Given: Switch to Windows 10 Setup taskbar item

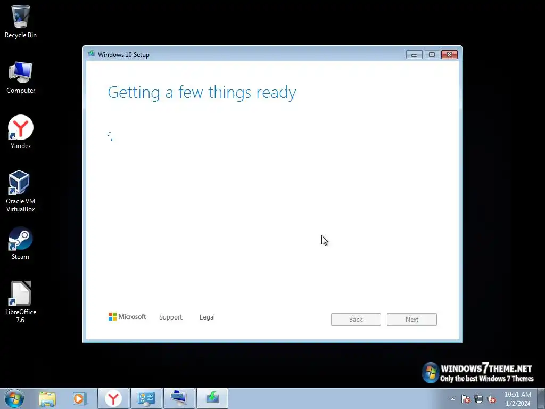Looking at the screenshot, I should (212, 398).
